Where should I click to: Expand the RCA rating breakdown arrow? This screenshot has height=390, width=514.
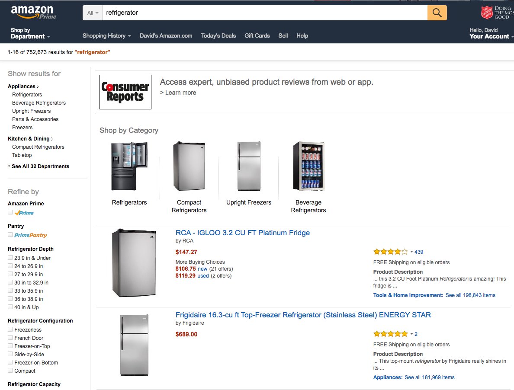tap(411, 252)
